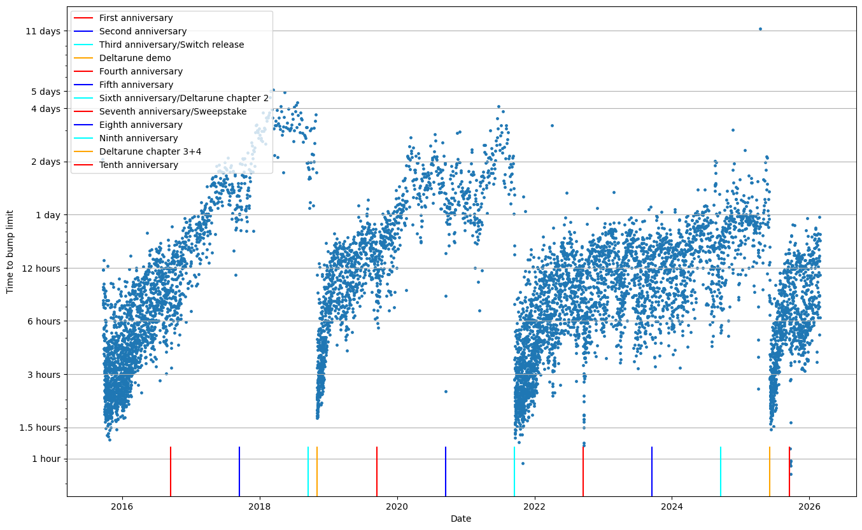The image size is (862, 530).
Task: Click red marker line between 2022 and 2024
Action: point(583,471)
